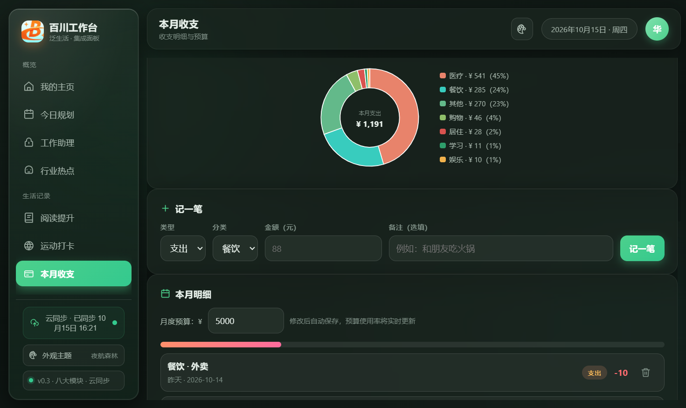Click the book icon beside 阅读提升

[29, 218]
